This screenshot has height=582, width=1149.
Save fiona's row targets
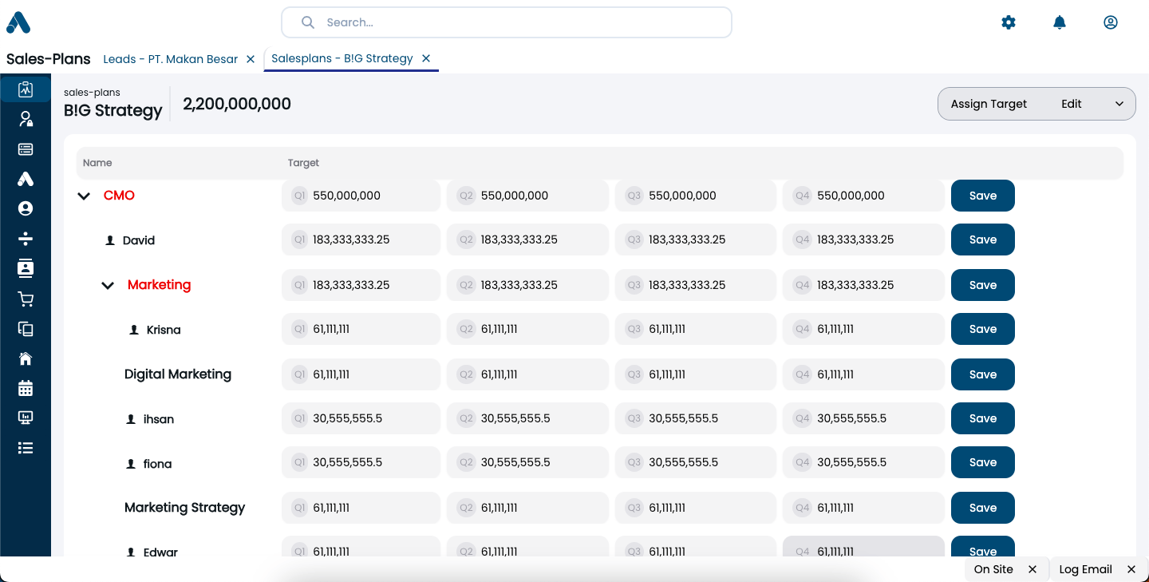[983, 462]
